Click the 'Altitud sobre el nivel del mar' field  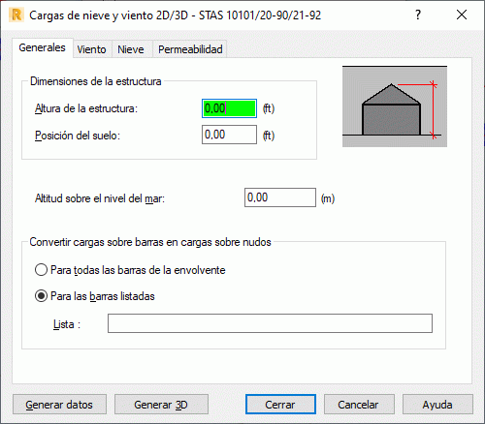280,197
